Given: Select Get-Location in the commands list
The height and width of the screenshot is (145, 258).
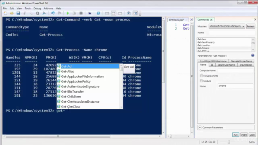Looking at the screenshot, I should coord(204,45).
